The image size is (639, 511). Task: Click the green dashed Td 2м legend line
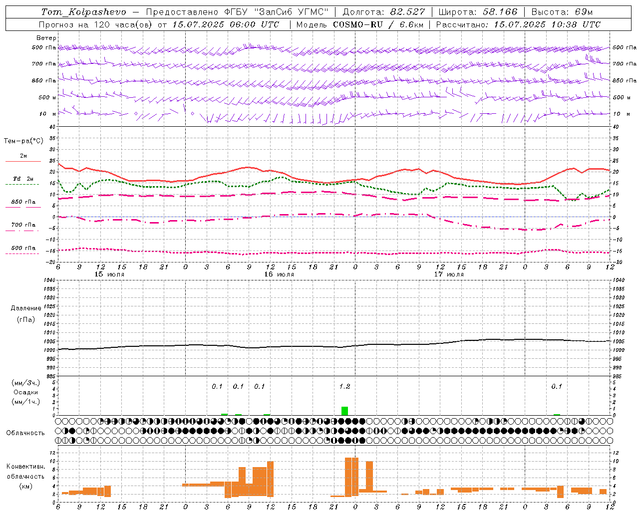(22, 185)
